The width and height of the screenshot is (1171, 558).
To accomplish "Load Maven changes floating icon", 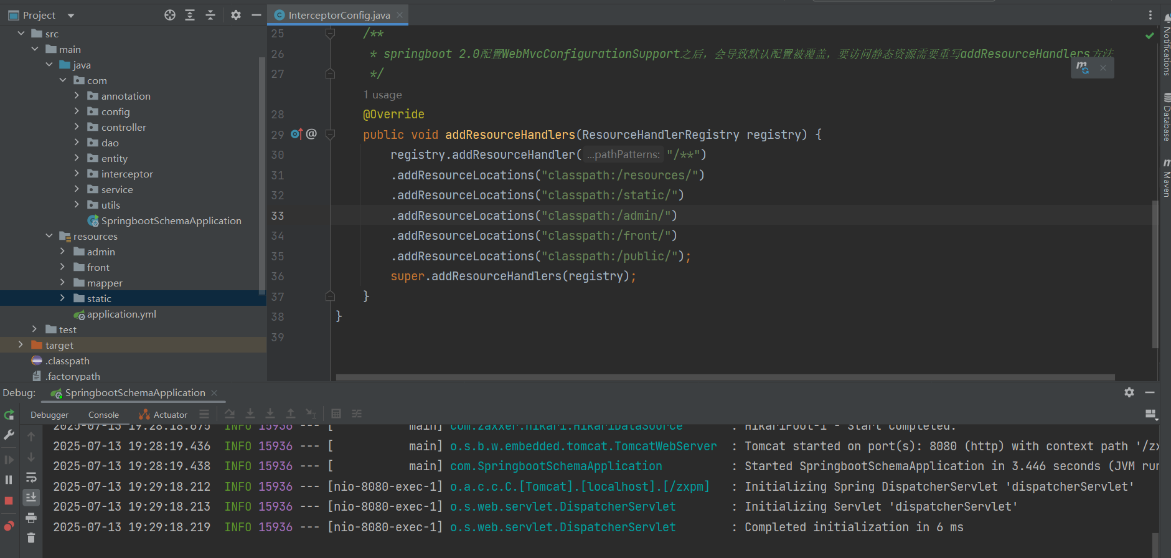I will pyautogui.click(x=1083, y=67).
